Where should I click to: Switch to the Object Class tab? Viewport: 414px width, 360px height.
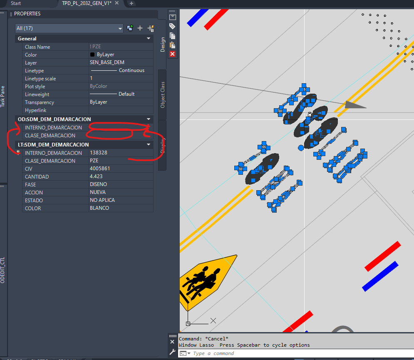[163, 95]
